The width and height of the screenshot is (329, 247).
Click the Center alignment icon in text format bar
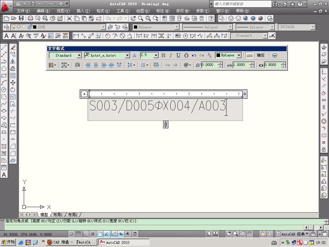[96, 65]
